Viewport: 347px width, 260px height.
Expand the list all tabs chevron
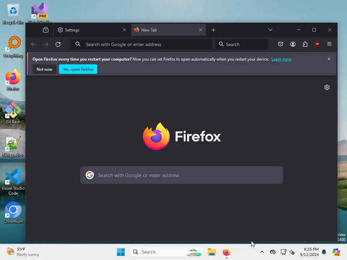click(x=270, y=30)
